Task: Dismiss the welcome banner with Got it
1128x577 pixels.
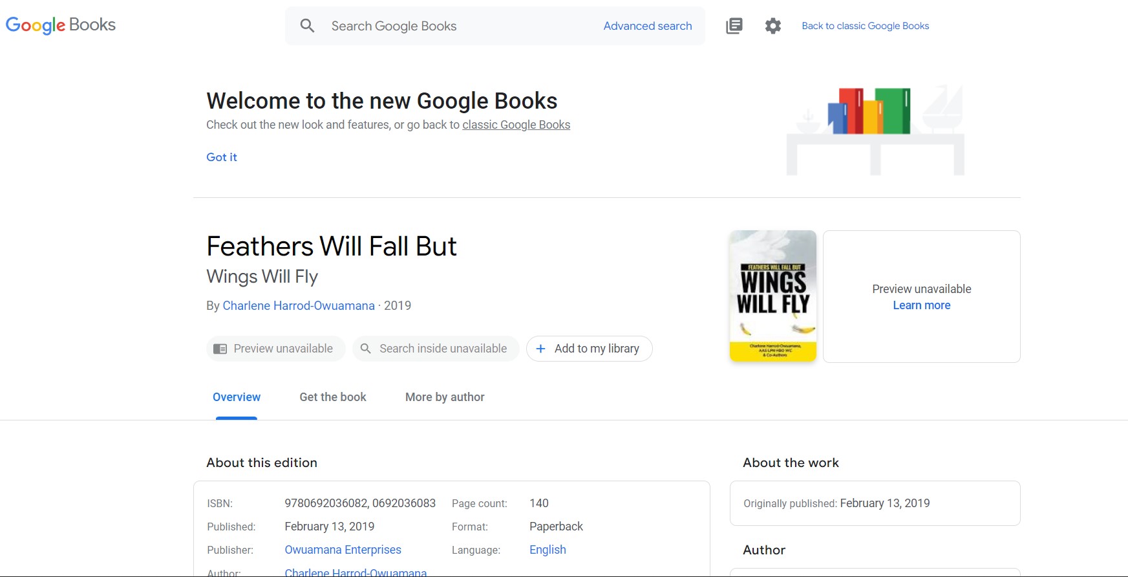Action: (x=222, y=157)
